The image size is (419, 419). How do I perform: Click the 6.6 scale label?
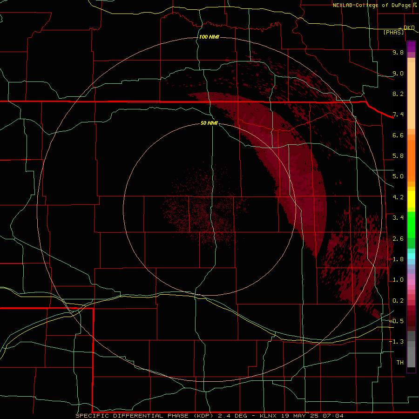398,135
